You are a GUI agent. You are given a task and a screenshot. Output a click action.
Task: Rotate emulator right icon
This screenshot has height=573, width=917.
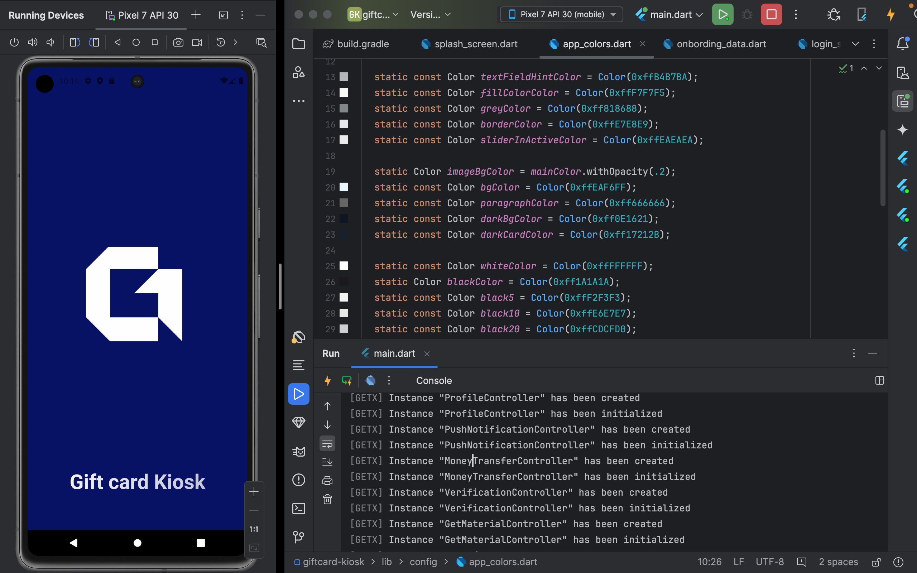click(94, 43)
